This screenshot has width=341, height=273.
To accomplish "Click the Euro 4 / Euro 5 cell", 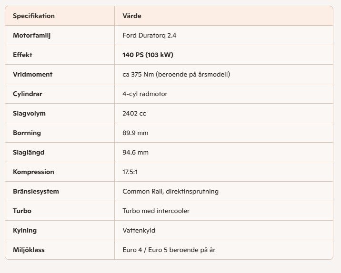I will click(x=172, y=250).
